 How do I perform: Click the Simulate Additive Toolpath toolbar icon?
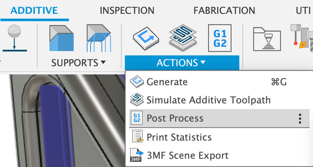click(183, 38)
